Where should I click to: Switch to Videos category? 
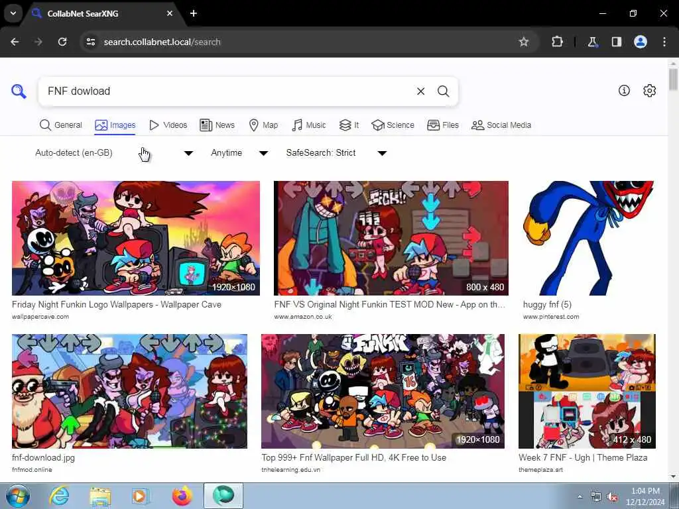(x=168, y=125)
